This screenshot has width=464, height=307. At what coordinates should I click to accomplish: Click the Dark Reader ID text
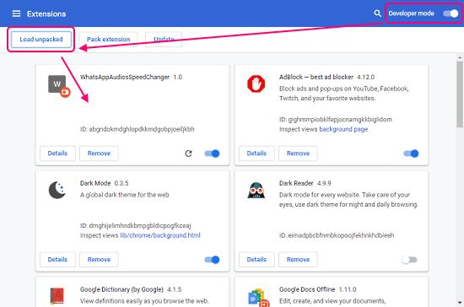337,235
